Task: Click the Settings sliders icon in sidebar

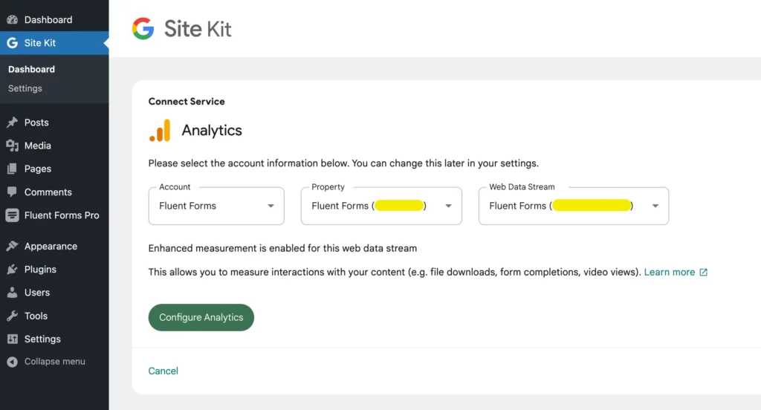Action: tap(12, 339)
